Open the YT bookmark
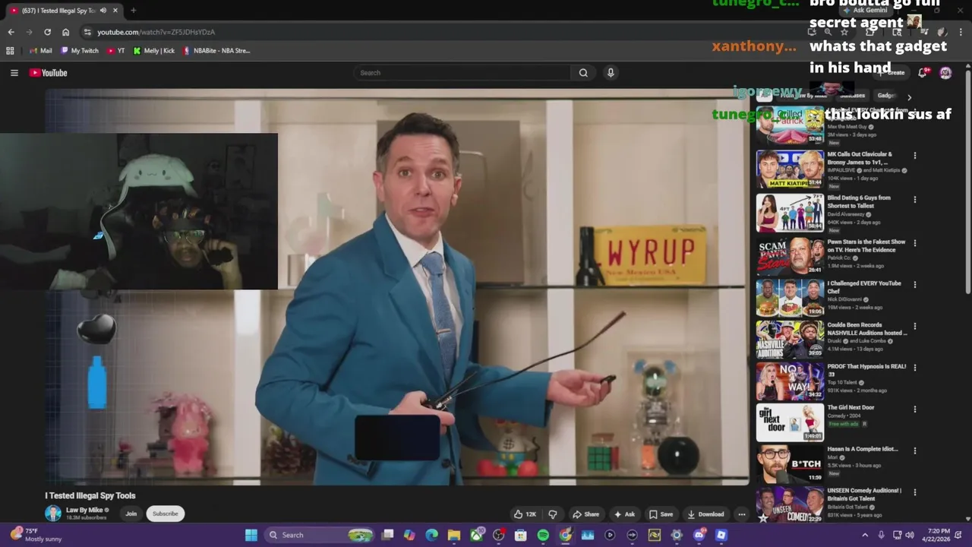Image resolution: width=972 pixels, height=547 pixels. (x=115, y=51)
